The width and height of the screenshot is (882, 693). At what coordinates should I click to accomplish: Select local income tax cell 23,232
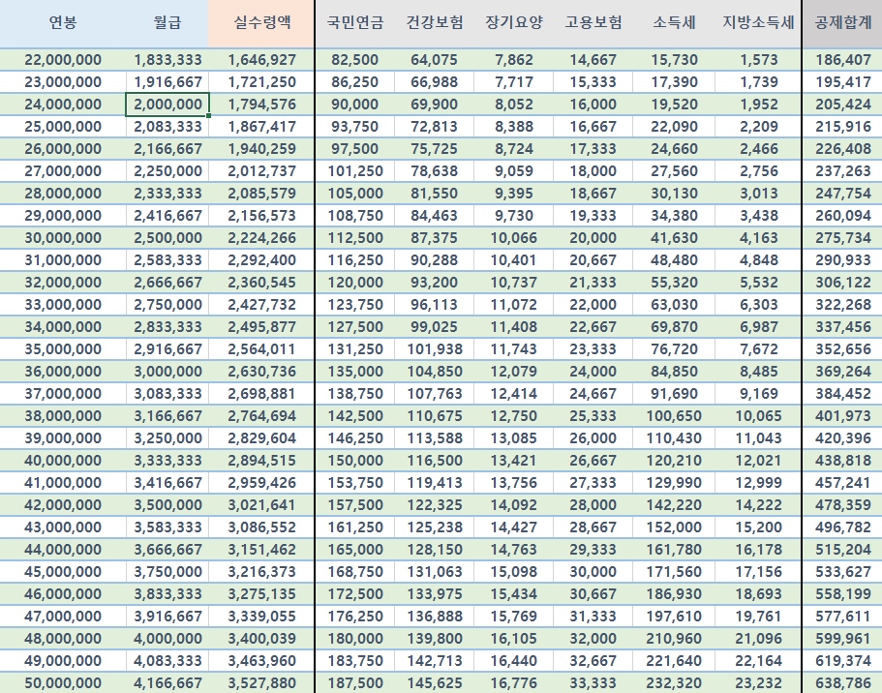758,683
